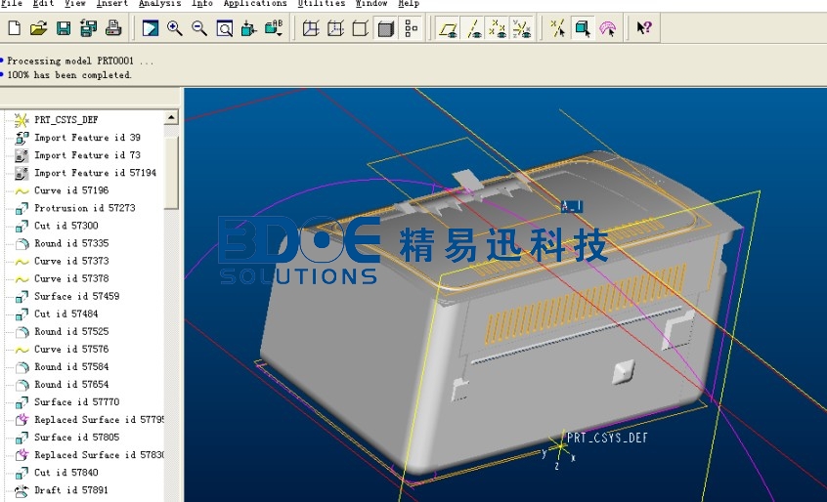
Task: Select Import Feature id 39 in tree
Action: (87, 138)
